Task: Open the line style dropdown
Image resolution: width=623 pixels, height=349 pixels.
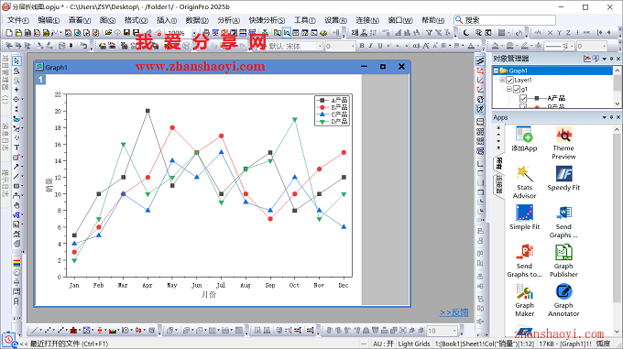Action: pos(572,47)
